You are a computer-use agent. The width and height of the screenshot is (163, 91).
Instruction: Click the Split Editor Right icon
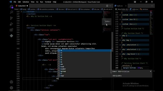[107, 6]
